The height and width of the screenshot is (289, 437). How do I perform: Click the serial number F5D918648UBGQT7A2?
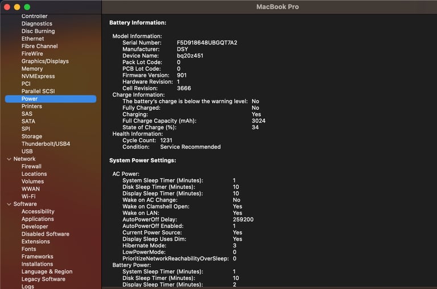pos(207,43)
